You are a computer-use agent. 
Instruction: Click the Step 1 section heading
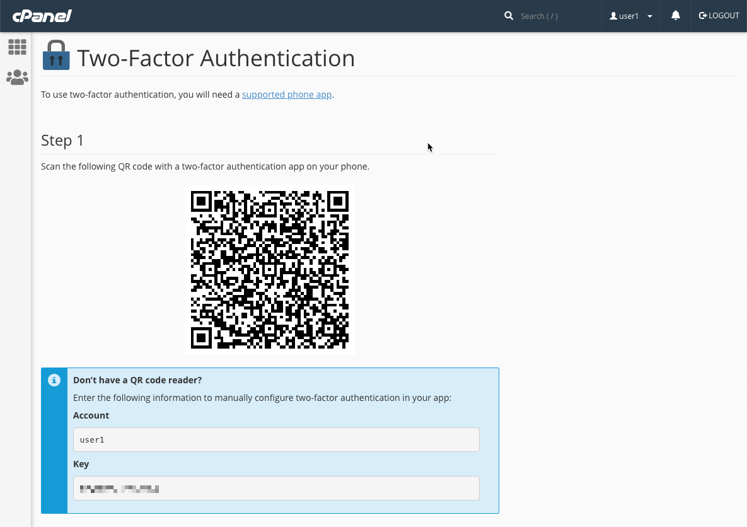coord(62,140)
